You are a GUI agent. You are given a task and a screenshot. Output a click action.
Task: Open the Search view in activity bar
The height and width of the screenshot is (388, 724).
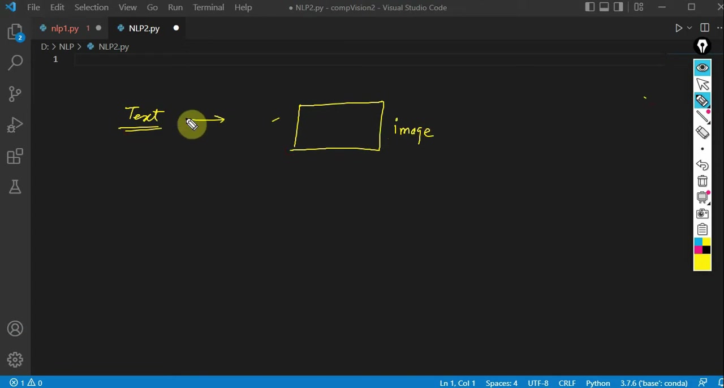(x=15, y=62)
